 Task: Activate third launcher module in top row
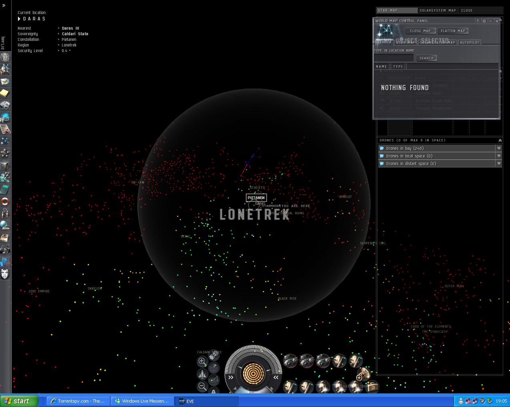(323, 361)
